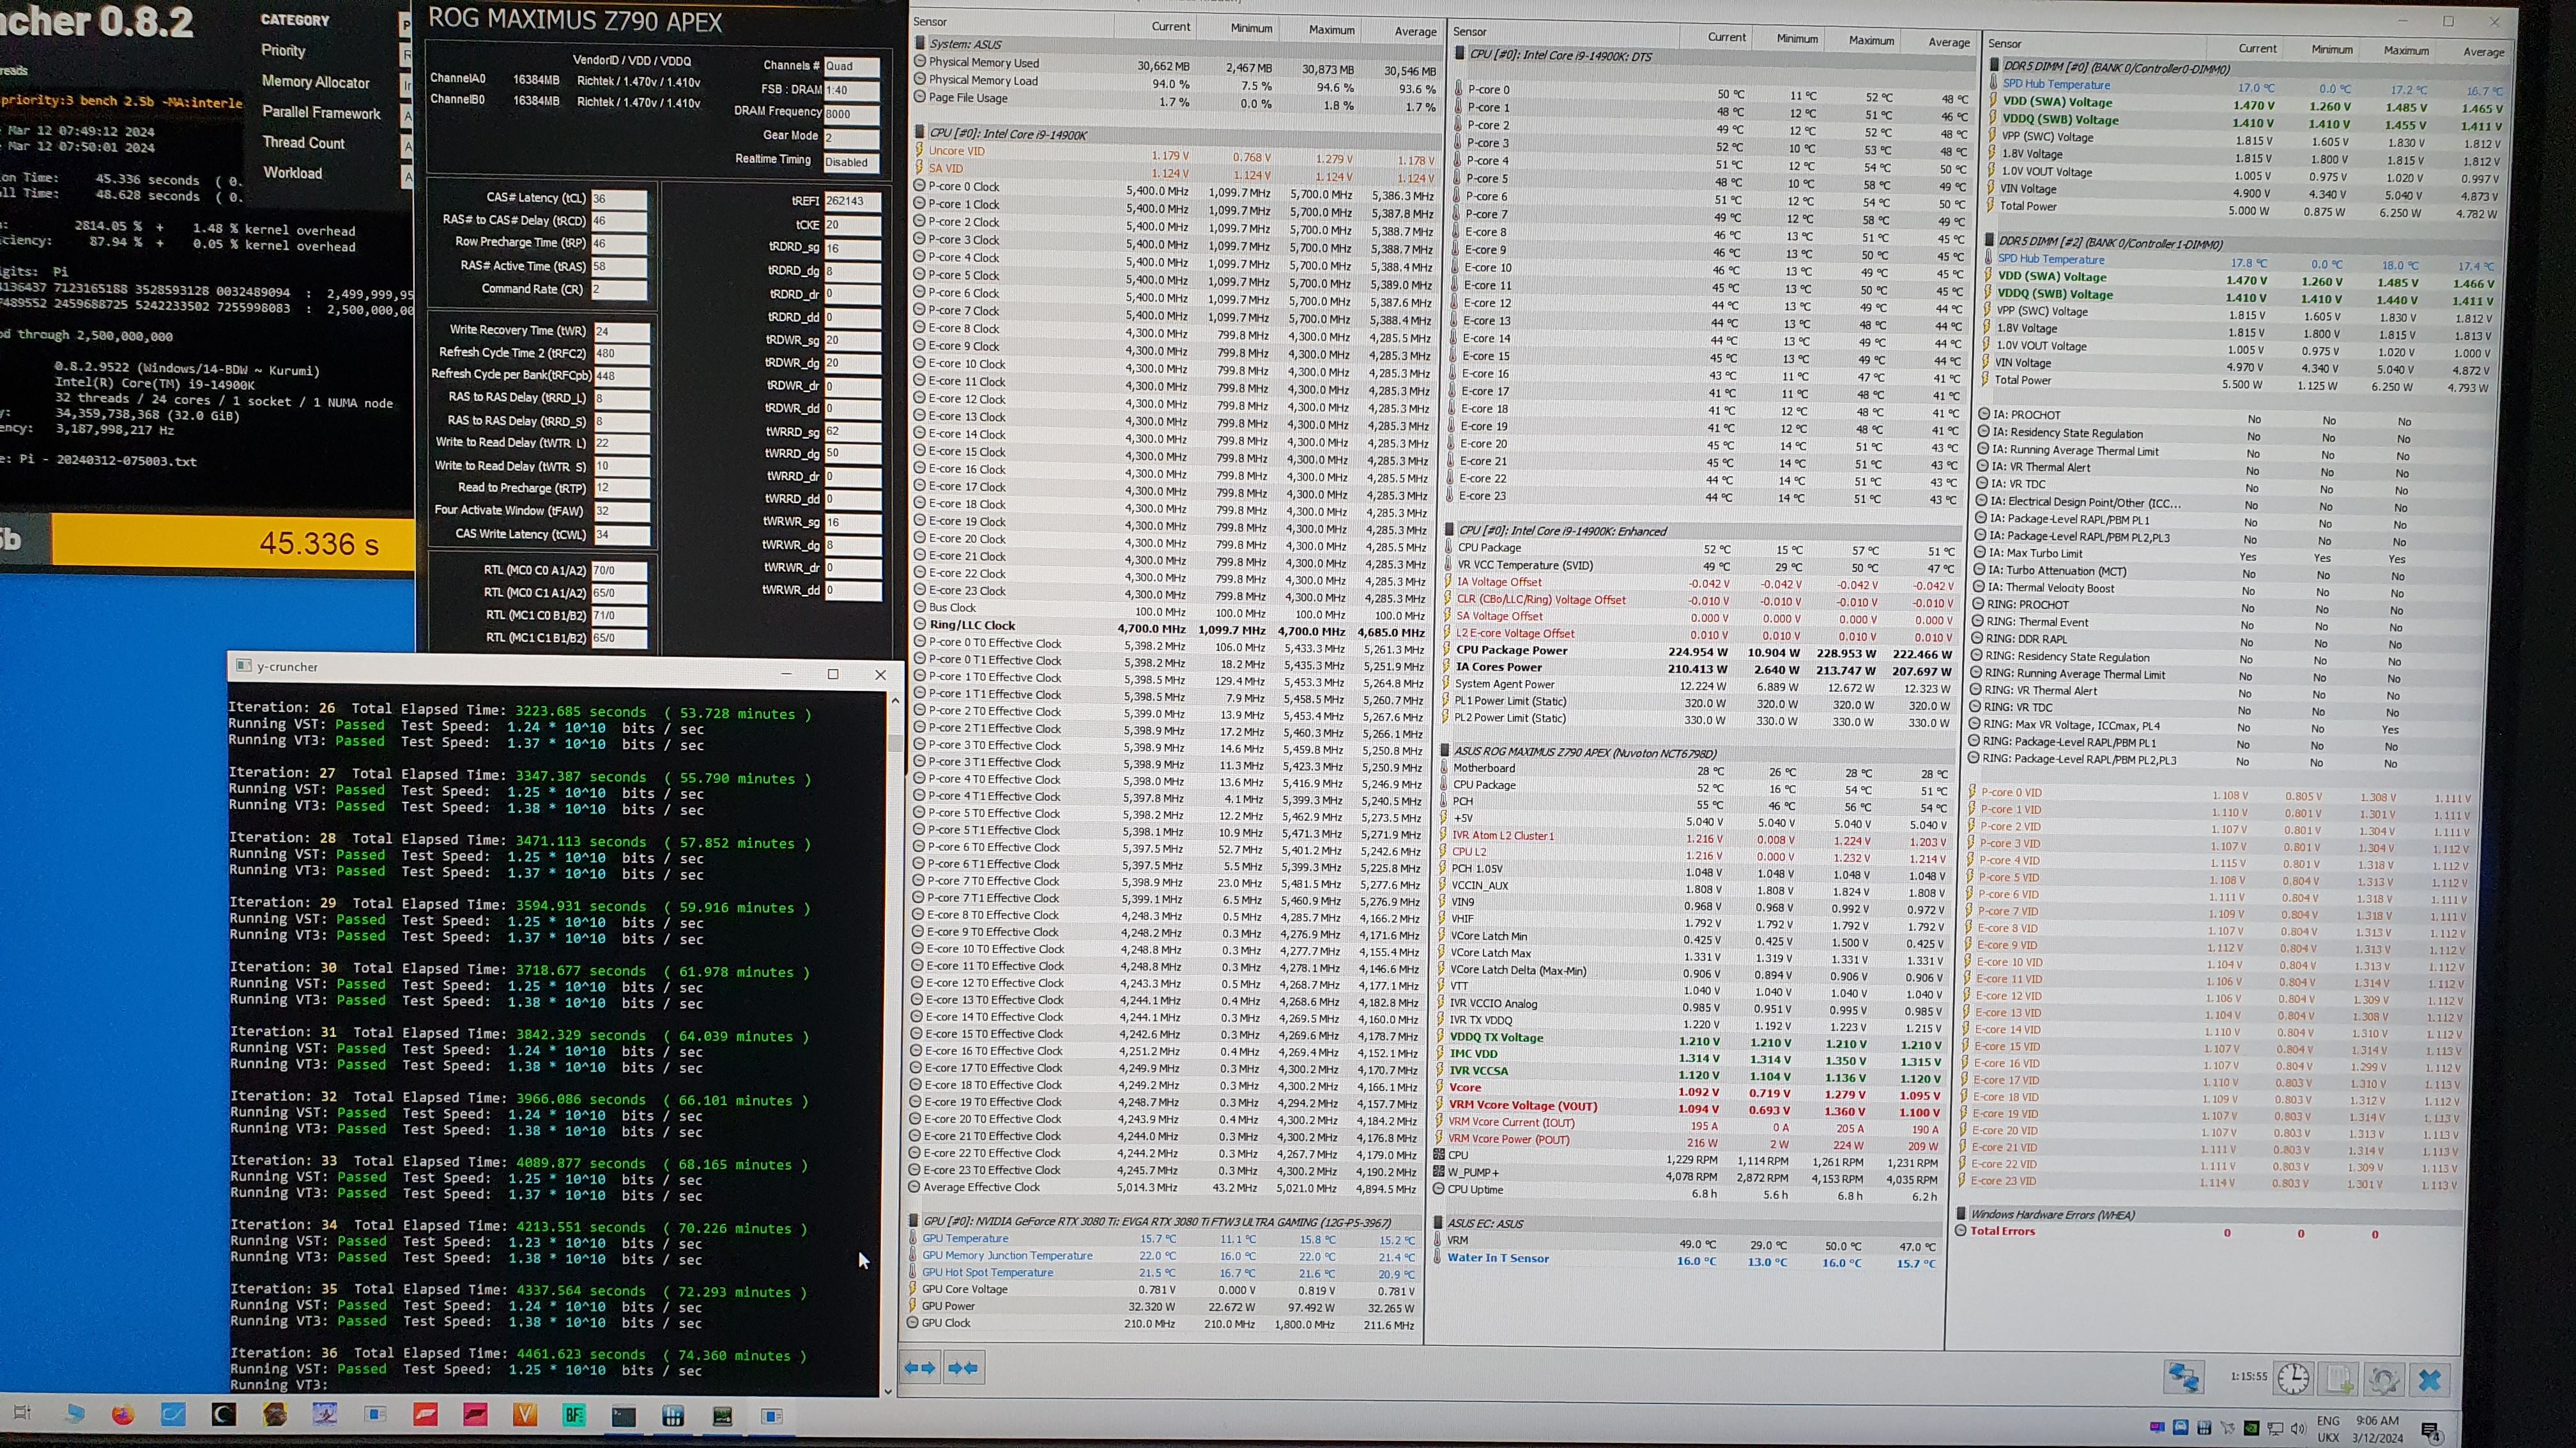This screenshot has width=2576, height=1448.
Task: Open the blue storage tray icon
Action: [2180, 1427]
